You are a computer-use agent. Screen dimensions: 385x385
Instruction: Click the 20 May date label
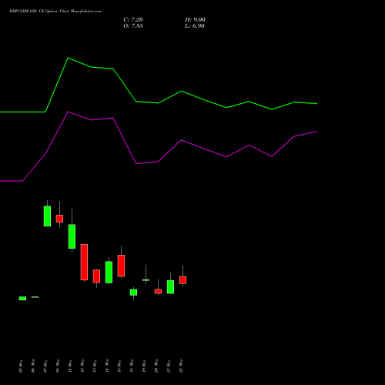coord(156,366)
